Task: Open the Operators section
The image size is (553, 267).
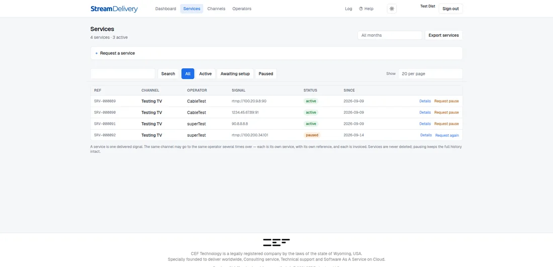Action: [242, 9]
